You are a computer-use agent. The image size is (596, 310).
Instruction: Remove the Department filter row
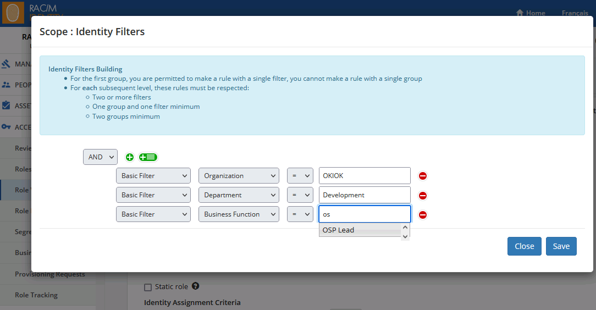(422, 195)
